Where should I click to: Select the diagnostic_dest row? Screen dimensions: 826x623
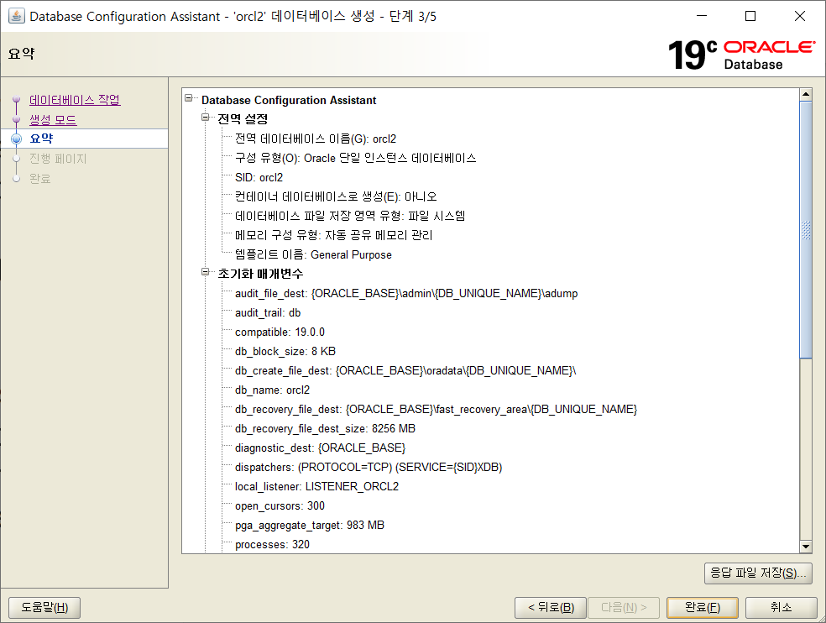(x=321, y=448)
